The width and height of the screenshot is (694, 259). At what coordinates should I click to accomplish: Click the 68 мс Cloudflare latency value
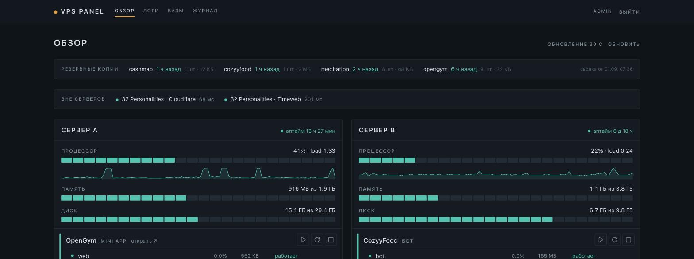(206, 99)
